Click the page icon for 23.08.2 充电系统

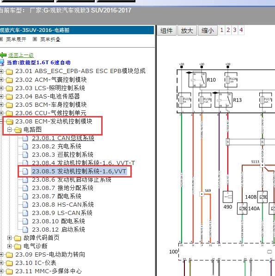(x=25, y=147)
